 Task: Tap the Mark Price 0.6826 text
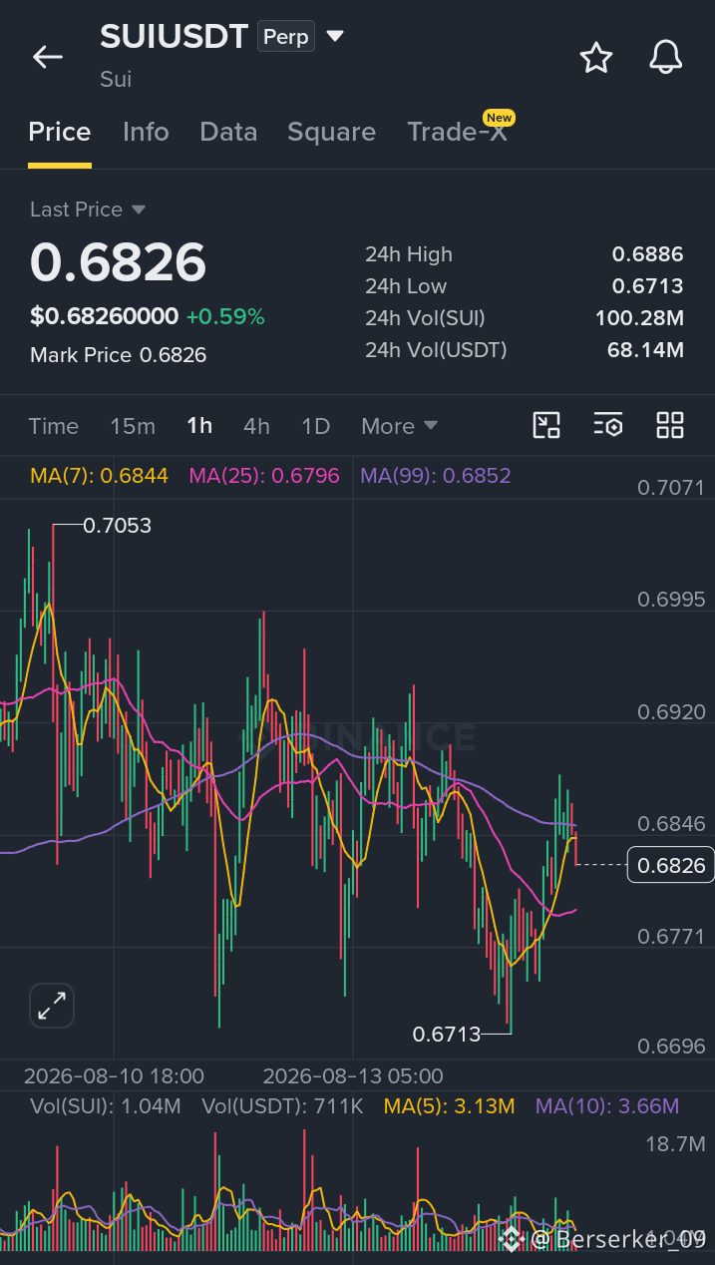(x=118, y=354)
